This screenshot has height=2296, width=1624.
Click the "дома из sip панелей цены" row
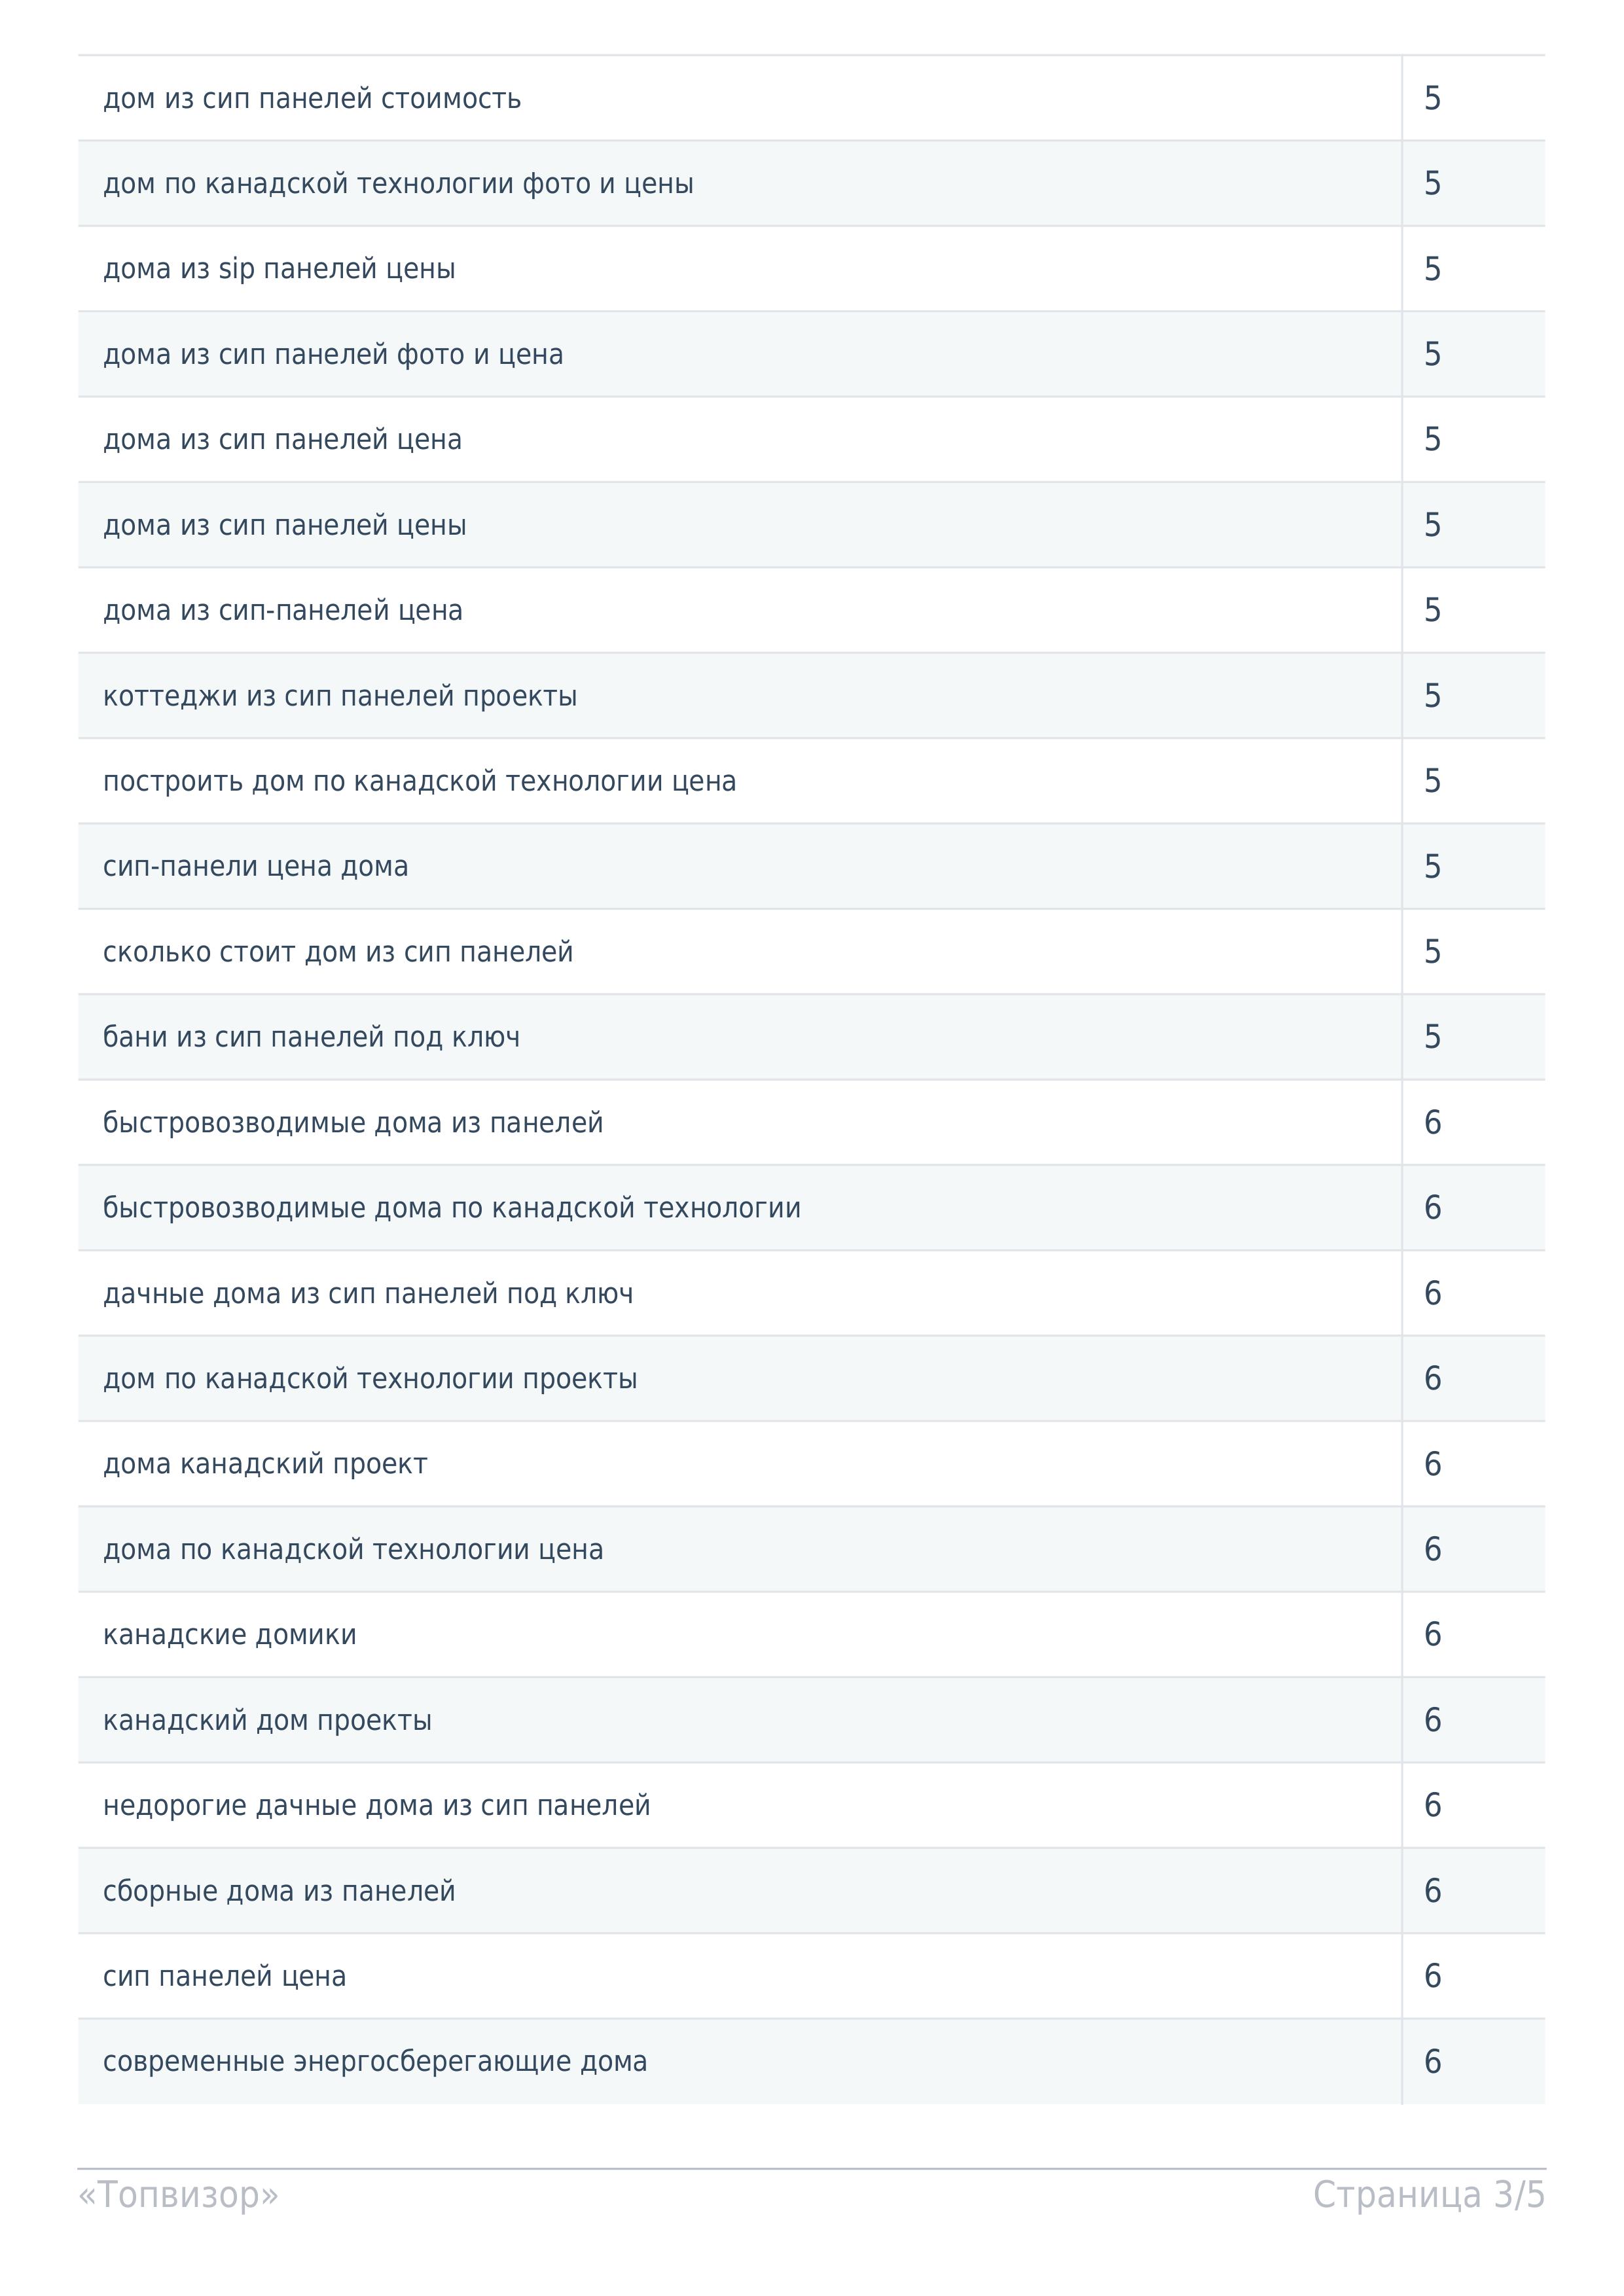pos(279,269)
